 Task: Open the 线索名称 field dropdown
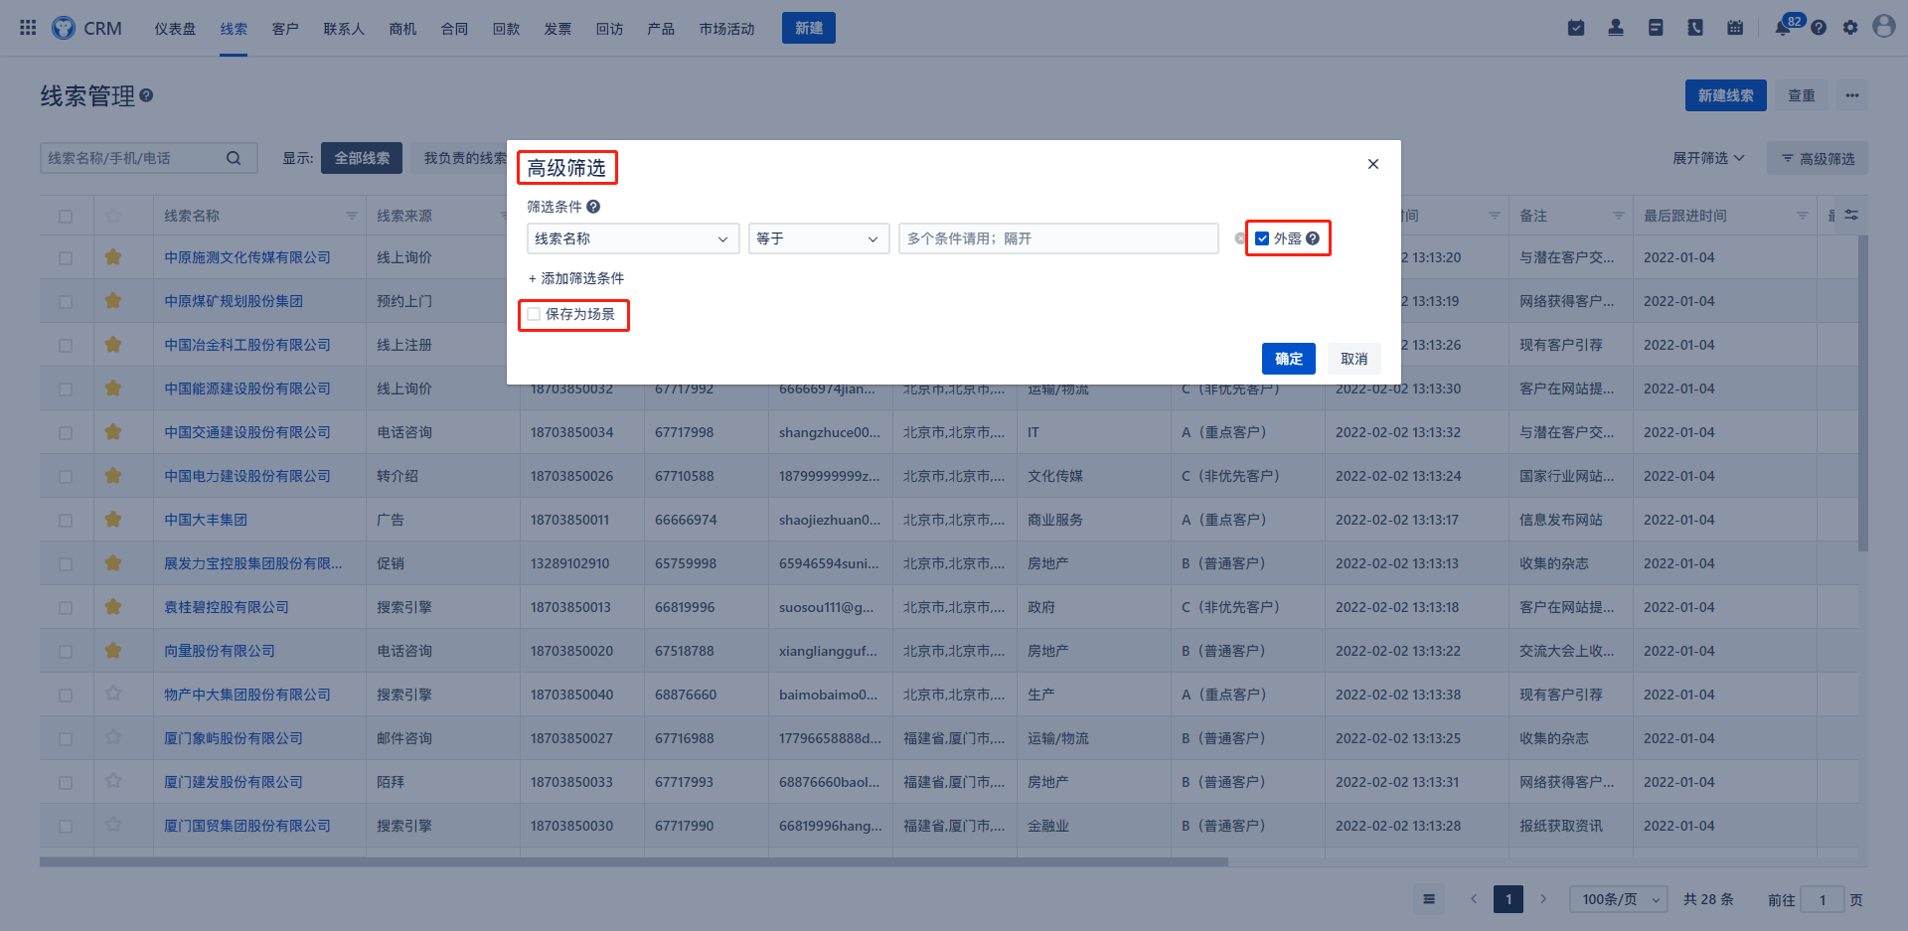point(633,238)
